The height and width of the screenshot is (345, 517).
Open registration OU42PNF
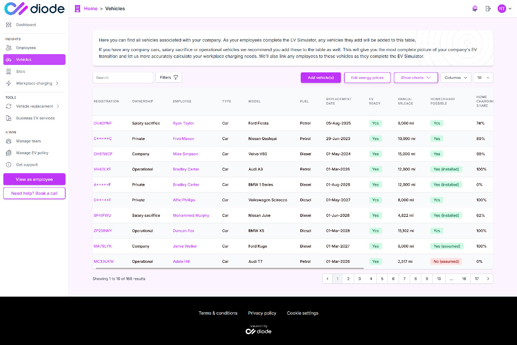click(x=103, y=123)
